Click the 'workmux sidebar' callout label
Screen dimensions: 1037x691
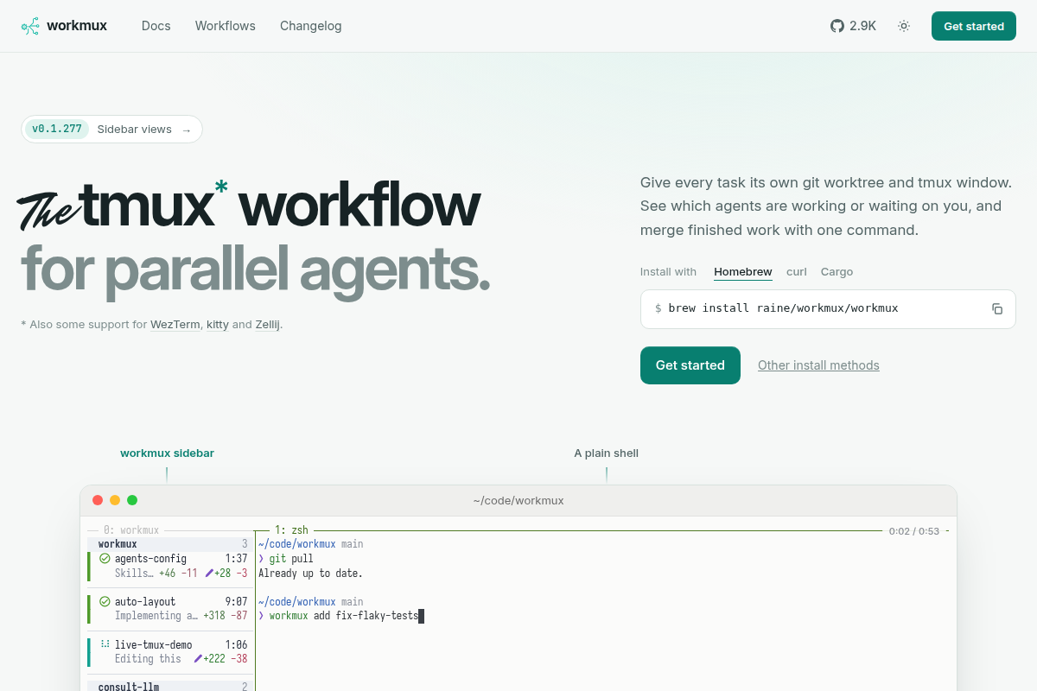167,453
